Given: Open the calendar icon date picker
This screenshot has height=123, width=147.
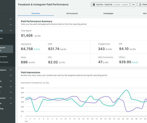Looking at the screenshot, I should [94, 4].
